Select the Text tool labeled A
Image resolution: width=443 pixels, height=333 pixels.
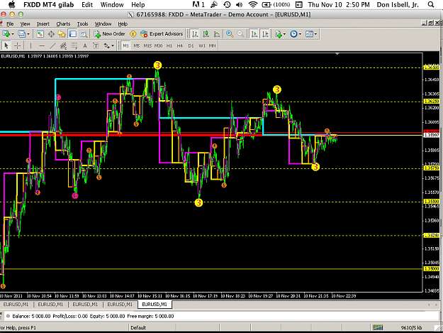[85, 45]
